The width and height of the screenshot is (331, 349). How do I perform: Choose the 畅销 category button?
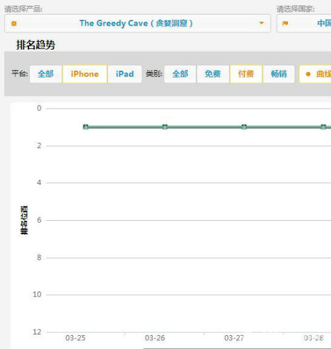tap(279, 74)
